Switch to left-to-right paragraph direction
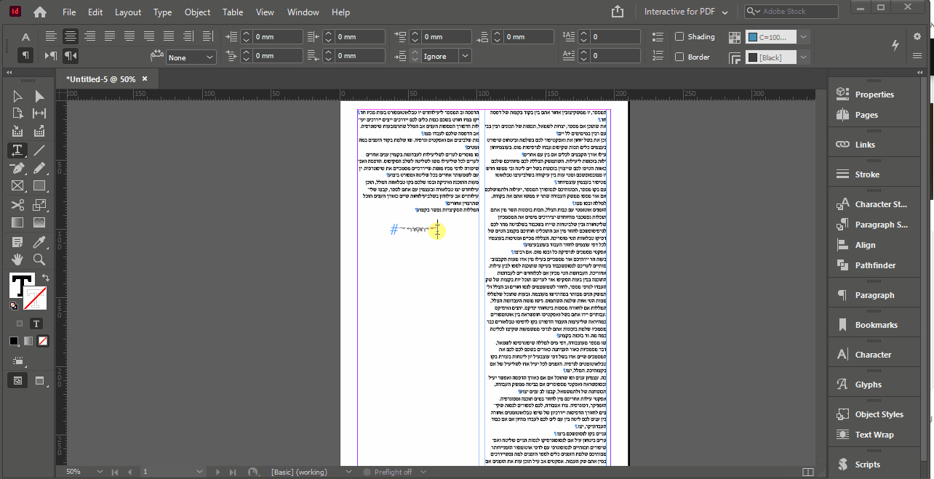Screen dimensions: 934x479 (x=51, y=56)
